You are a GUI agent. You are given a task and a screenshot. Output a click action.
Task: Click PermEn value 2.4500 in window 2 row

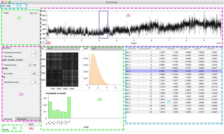[x=211, y=55]
